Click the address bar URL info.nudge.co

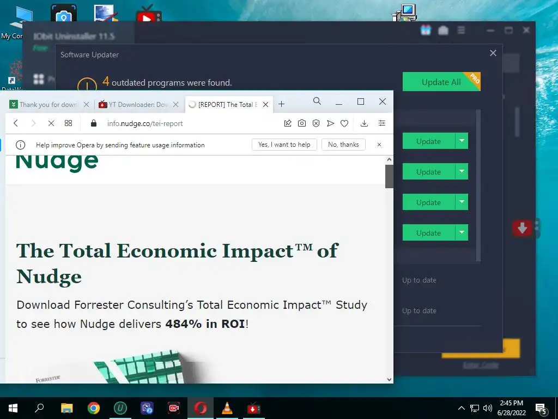[145, 124]
